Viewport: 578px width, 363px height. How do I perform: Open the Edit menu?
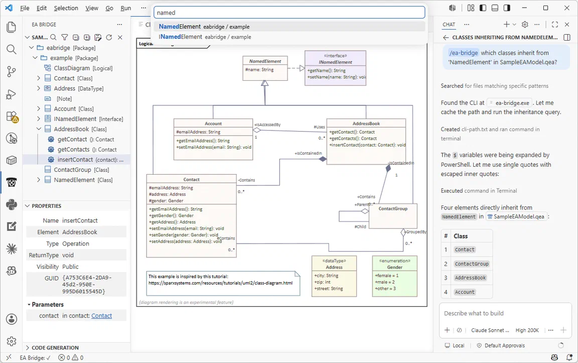tap(42, 8)
